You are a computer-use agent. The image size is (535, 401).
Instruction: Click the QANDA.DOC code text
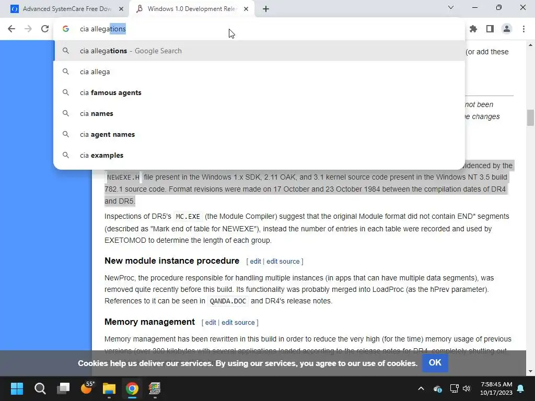pyautogui.click(x=228, y=301)
